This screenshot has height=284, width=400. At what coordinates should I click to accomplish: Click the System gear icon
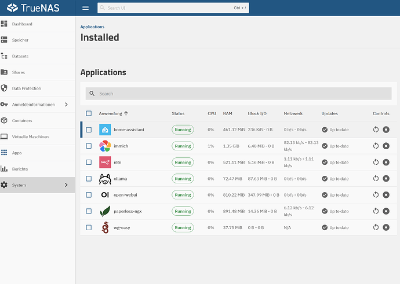click(4, 185)
